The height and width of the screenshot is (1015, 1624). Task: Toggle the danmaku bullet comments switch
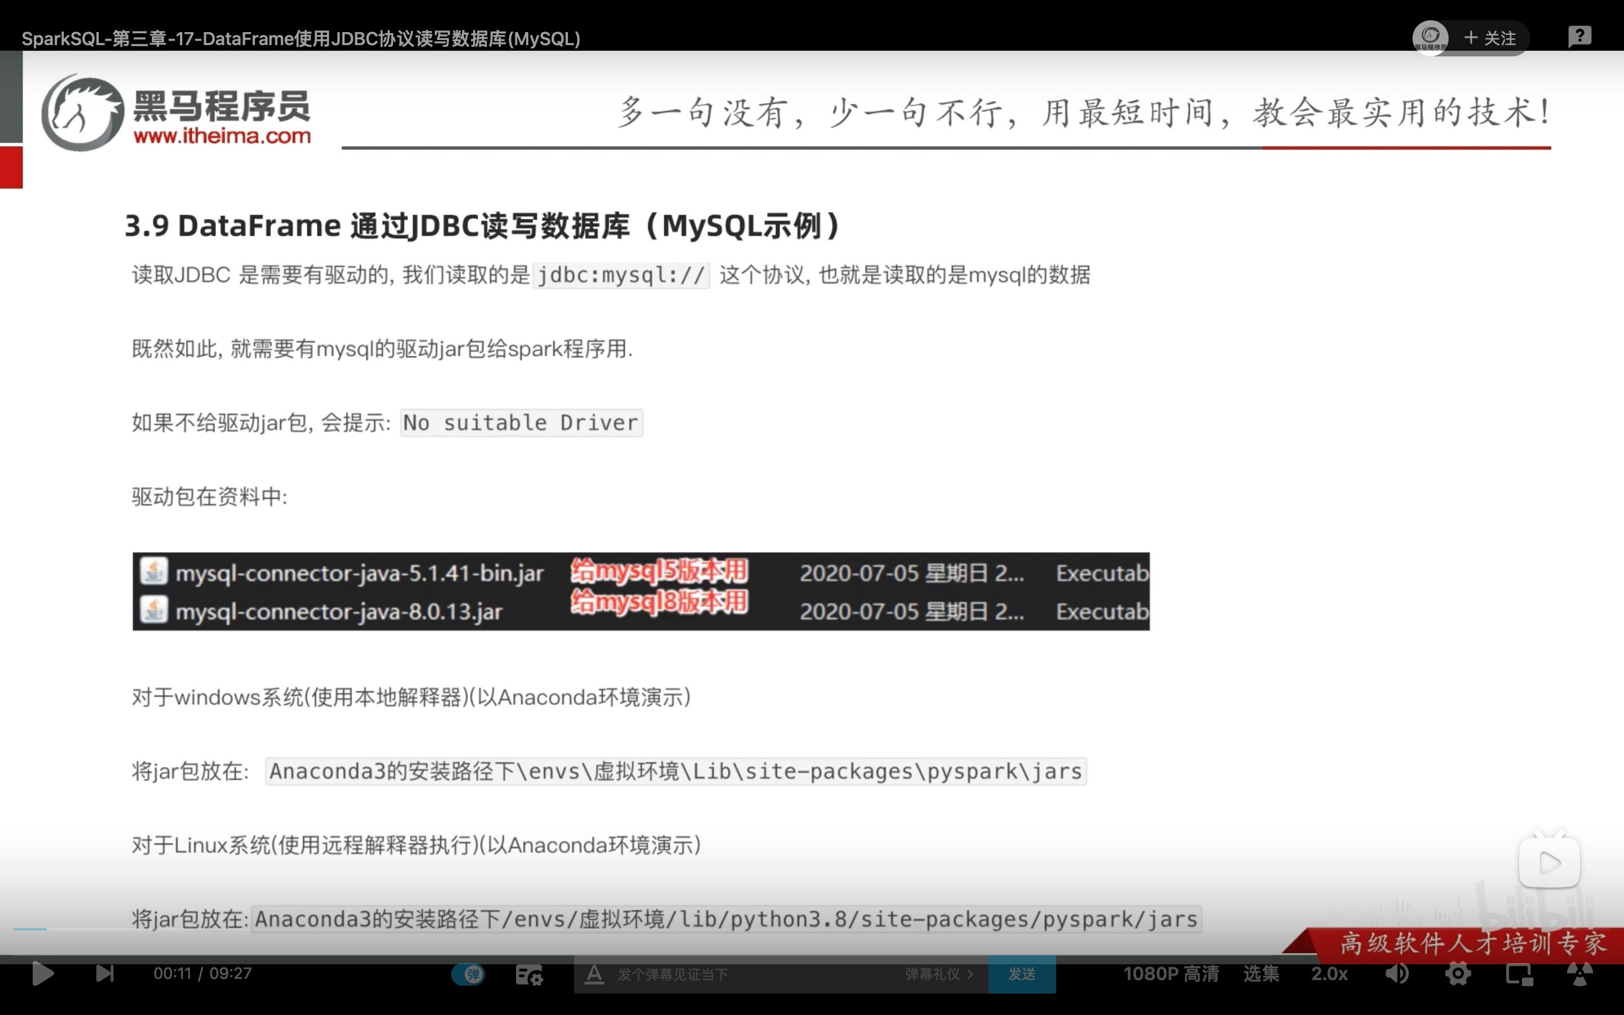coord(467,974)
